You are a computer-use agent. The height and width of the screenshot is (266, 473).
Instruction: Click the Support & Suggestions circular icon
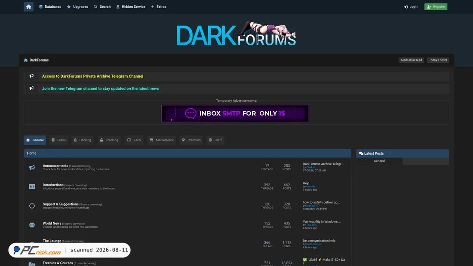pos(32,206)
